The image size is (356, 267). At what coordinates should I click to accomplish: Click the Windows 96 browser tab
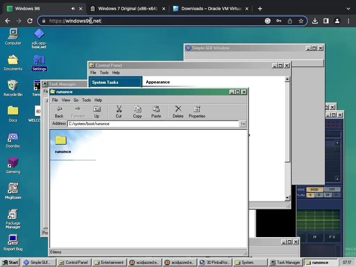[x=44, y=9]
